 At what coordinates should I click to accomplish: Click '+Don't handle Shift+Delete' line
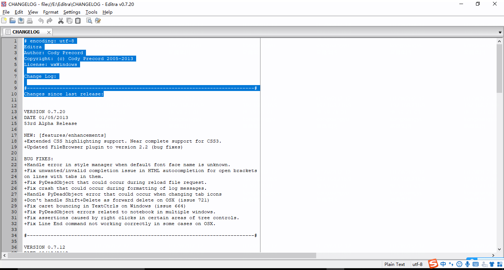point(117,200)
